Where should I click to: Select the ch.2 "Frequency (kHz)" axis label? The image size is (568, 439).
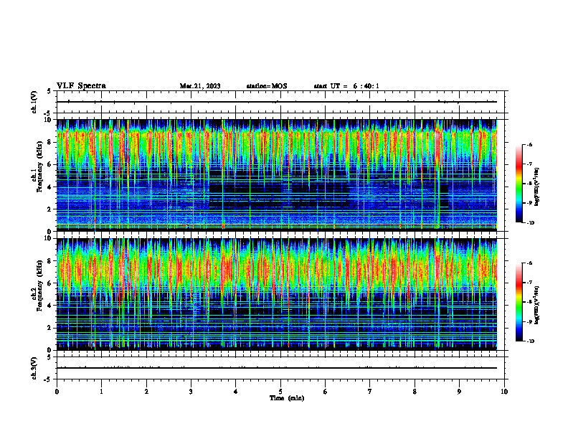40,285
